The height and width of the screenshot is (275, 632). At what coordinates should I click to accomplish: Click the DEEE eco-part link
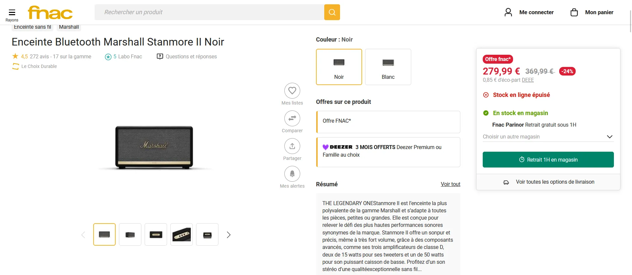coord(528,80)
